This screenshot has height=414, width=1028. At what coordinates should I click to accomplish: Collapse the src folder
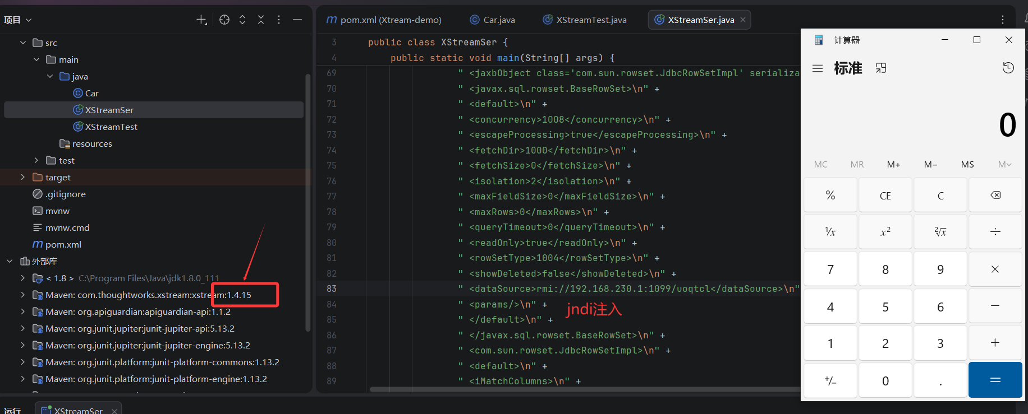23,43
